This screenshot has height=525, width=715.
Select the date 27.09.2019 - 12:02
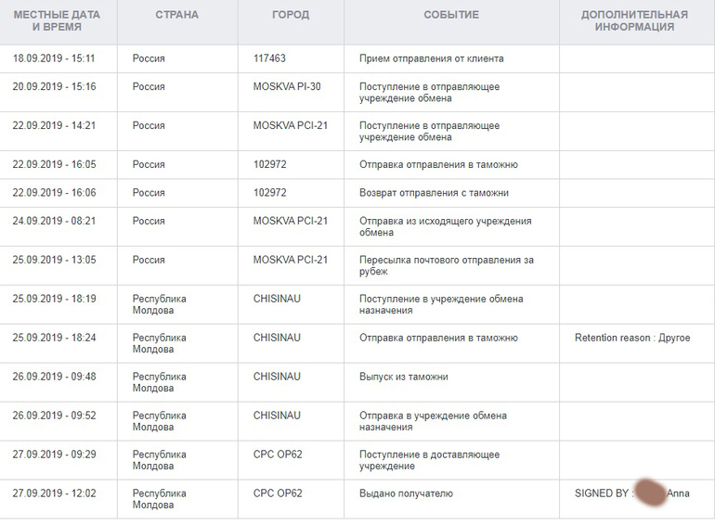coord(54,493)
